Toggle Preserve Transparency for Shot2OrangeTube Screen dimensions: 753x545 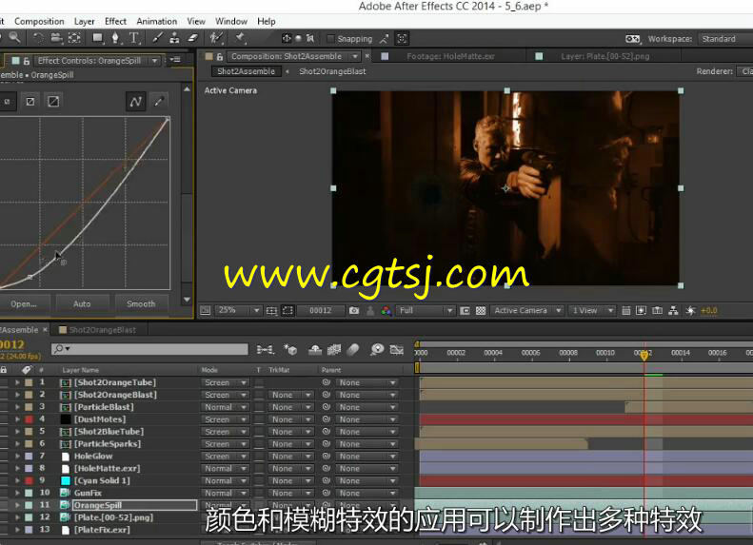259,383
